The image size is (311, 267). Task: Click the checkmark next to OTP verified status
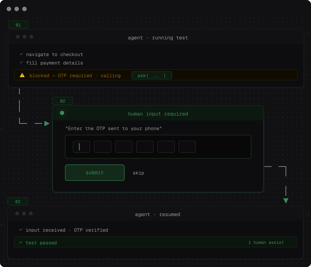pyautogui.click(x=20, y=230)
